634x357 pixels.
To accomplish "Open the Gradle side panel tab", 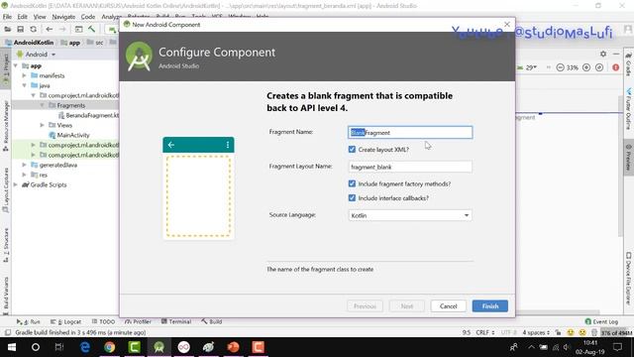I will click(629, 64).
